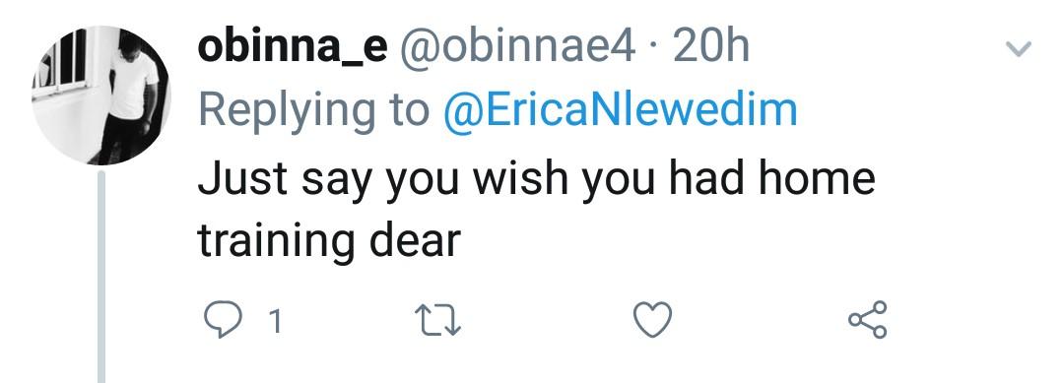Open the @EricaNlewedim mention
The width and height of the screenshot is (1064, 383).
(x=621, y=110)
